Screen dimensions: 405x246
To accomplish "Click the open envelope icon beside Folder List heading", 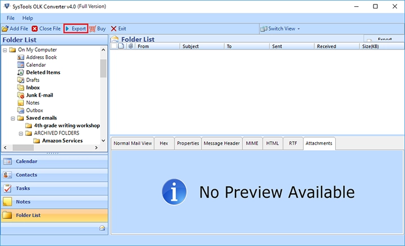I will pos(114,39).
